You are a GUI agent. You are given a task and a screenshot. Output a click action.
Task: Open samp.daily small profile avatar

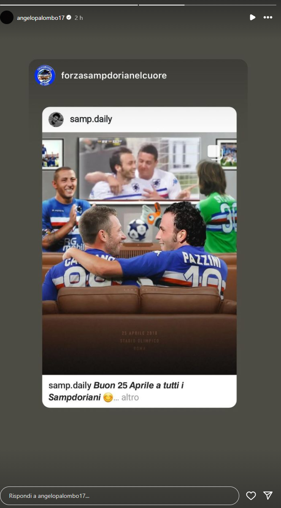click(56, 120)
